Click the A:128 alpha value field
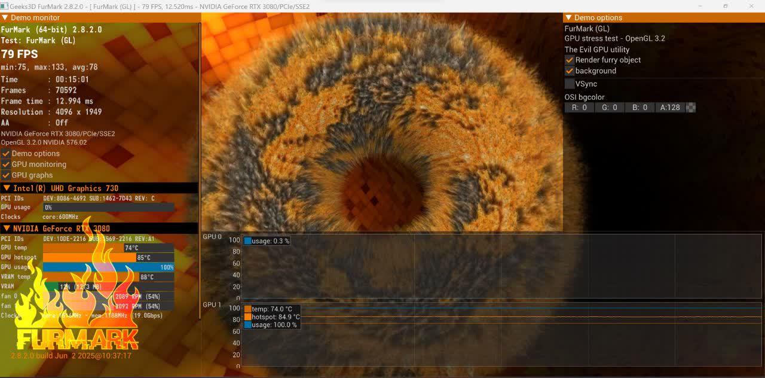Image resolution: width=765 pixels, height=378 pixels. point(671,108)
